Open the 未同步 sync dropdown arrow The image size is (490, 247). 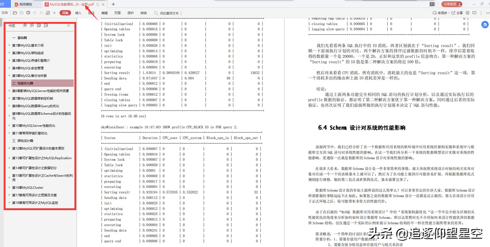pyautogui.click(x=449, y=13)
